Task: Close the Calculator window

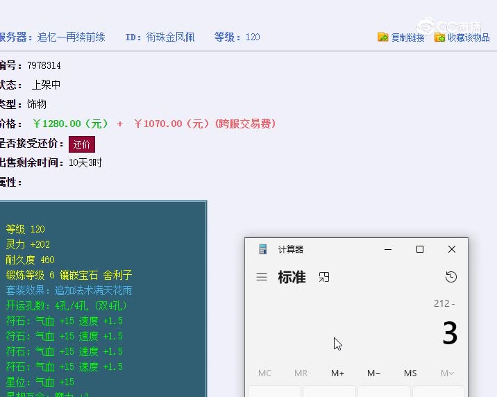Action: tap(452, 249)
